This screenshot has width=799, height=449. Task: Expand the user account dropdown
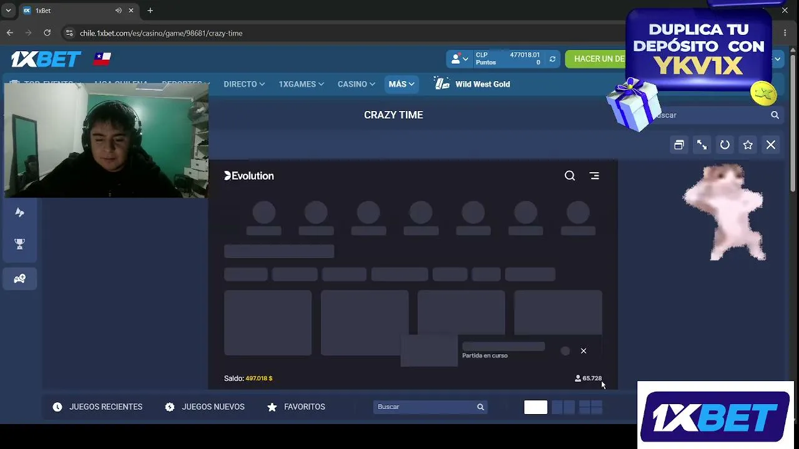point(460,59)
